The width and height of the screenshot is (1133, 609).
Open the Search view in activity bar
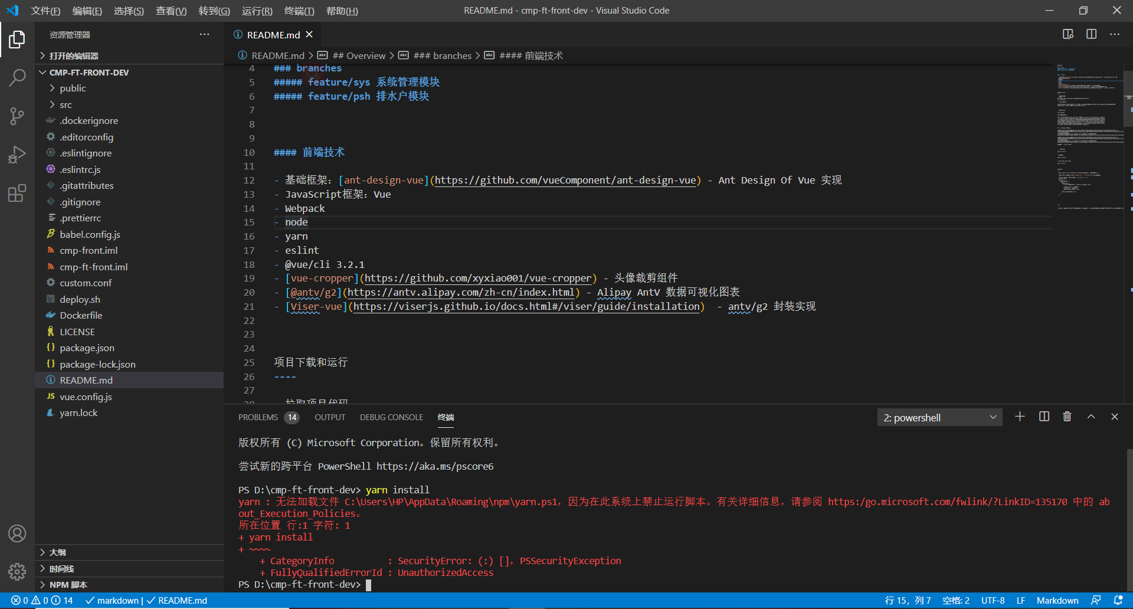click(x=17, y=77)
